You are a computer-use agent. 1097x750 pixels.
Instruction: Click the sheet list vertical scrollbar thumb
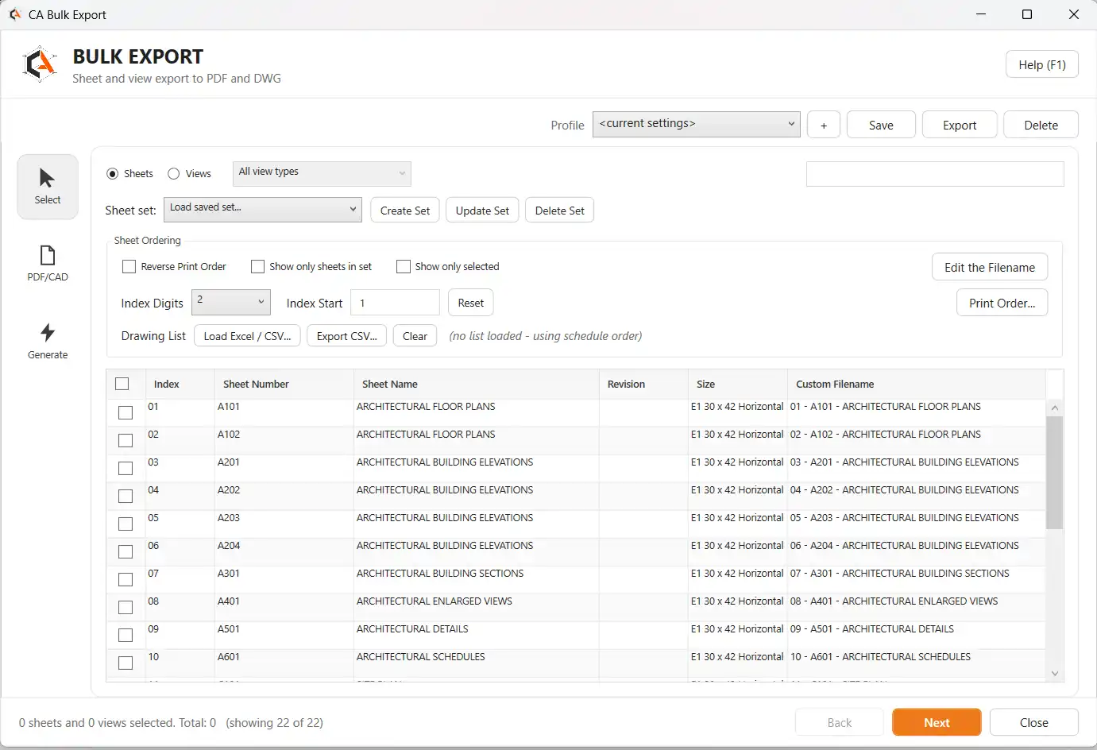coord(1055,472)
